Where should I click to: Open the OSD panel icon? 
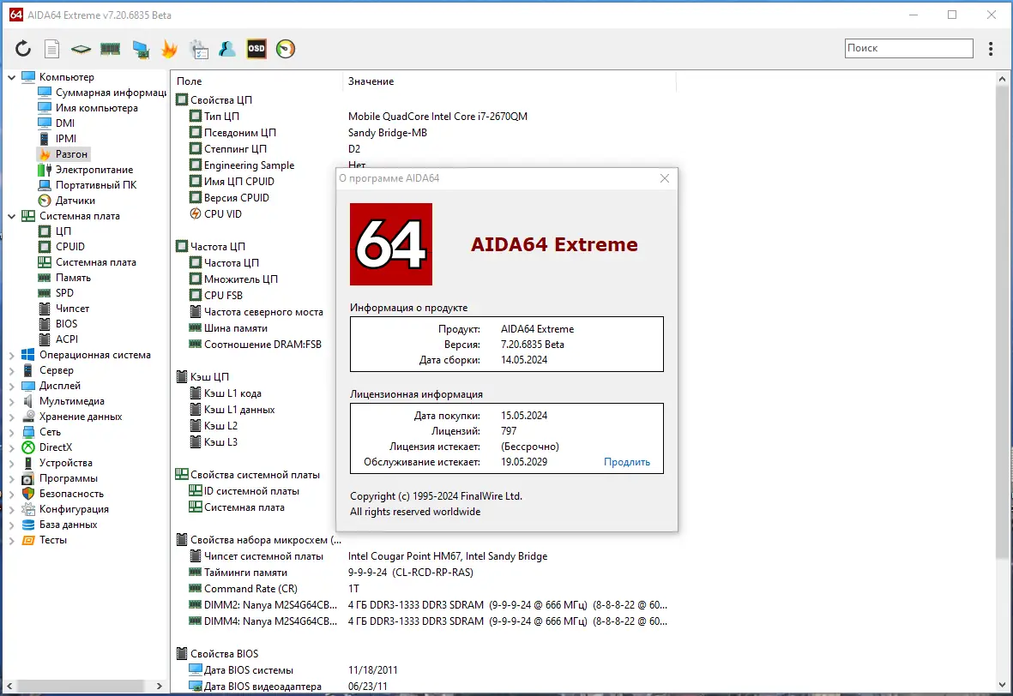pyautogui.click(x=256, y=48)
